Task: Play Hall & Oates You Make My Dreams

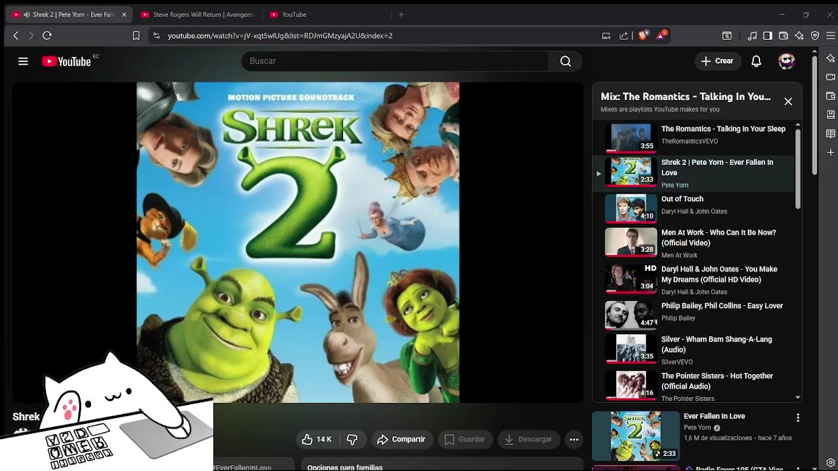Action: click(694, 279)
